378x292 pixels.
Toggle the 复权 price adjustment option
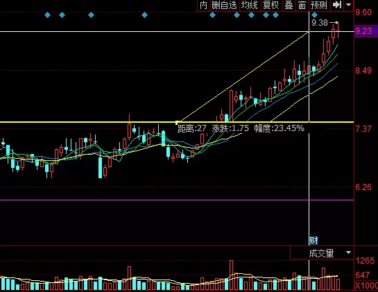click(270, 5)
